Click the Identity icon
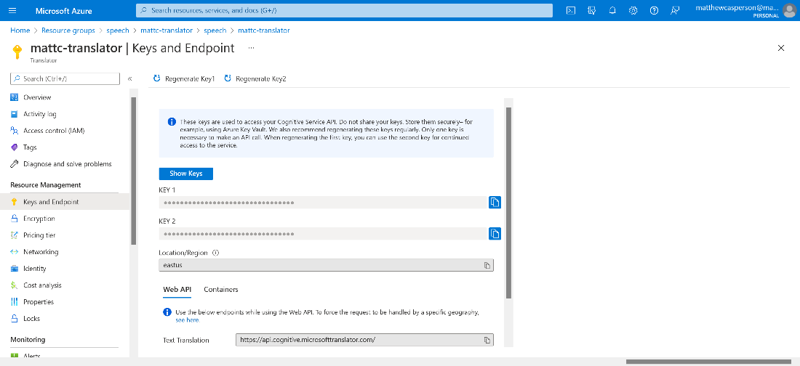 15,269
